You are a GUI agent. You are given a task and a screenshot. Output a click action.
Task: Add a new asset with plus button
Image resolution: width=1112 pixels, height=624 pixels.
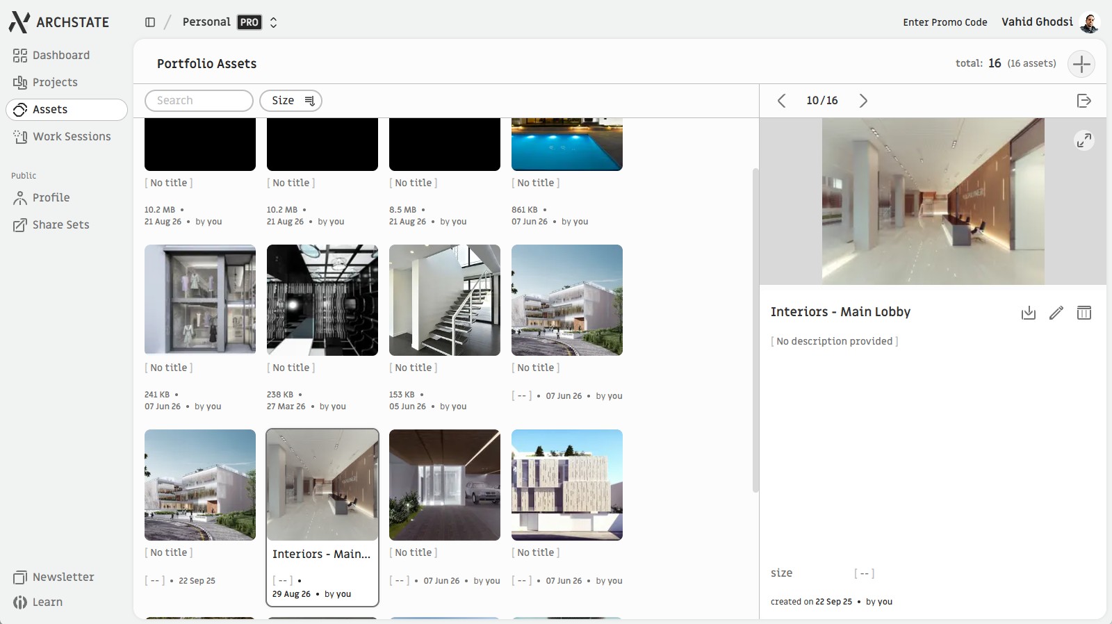1081,64
